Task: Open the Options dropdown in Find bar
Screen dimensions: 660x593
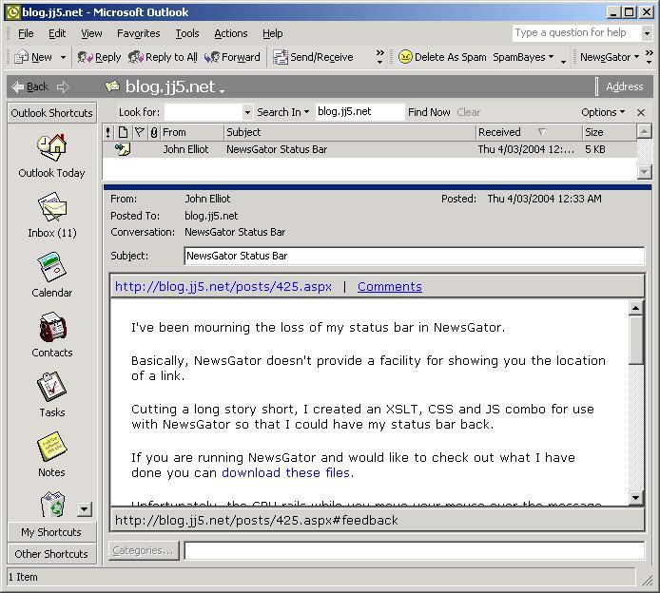Action: click(x=603, y=112)
